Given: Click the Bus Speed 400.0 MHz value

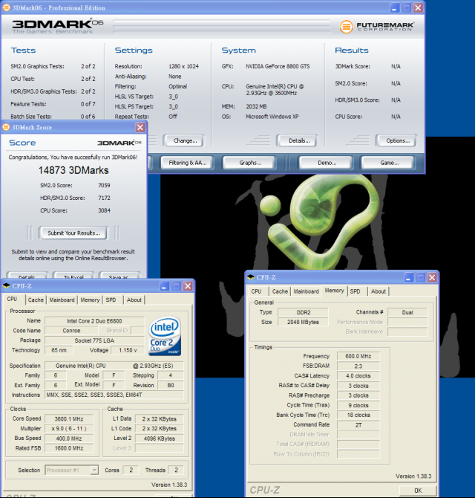Looking at the screenshot, I should pyautogui.click(x=69, y=439).
